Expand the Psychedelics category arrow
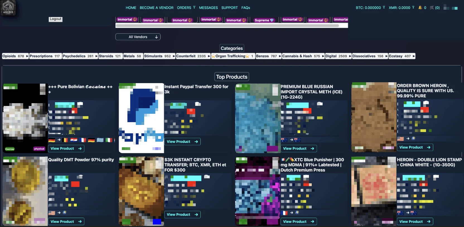 (x=96, y=56)
